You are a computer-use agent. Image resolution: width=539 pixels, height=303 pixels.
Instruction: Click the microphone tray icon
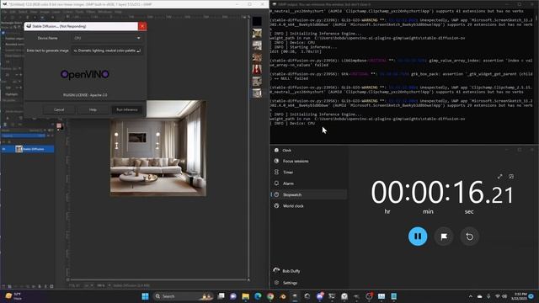(x=488, y=296)
